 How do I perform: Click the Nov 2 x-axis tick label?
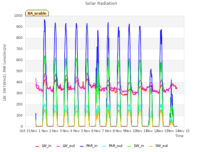pos(46,131)
